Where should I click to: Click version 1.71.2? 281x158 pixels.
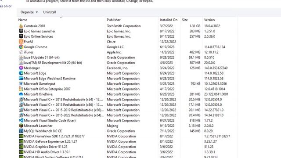pos(208,120)
